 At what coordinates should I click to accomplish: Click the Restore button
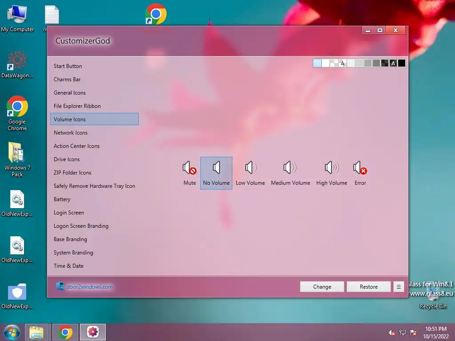pyautogui.click(x=368, y=287)
